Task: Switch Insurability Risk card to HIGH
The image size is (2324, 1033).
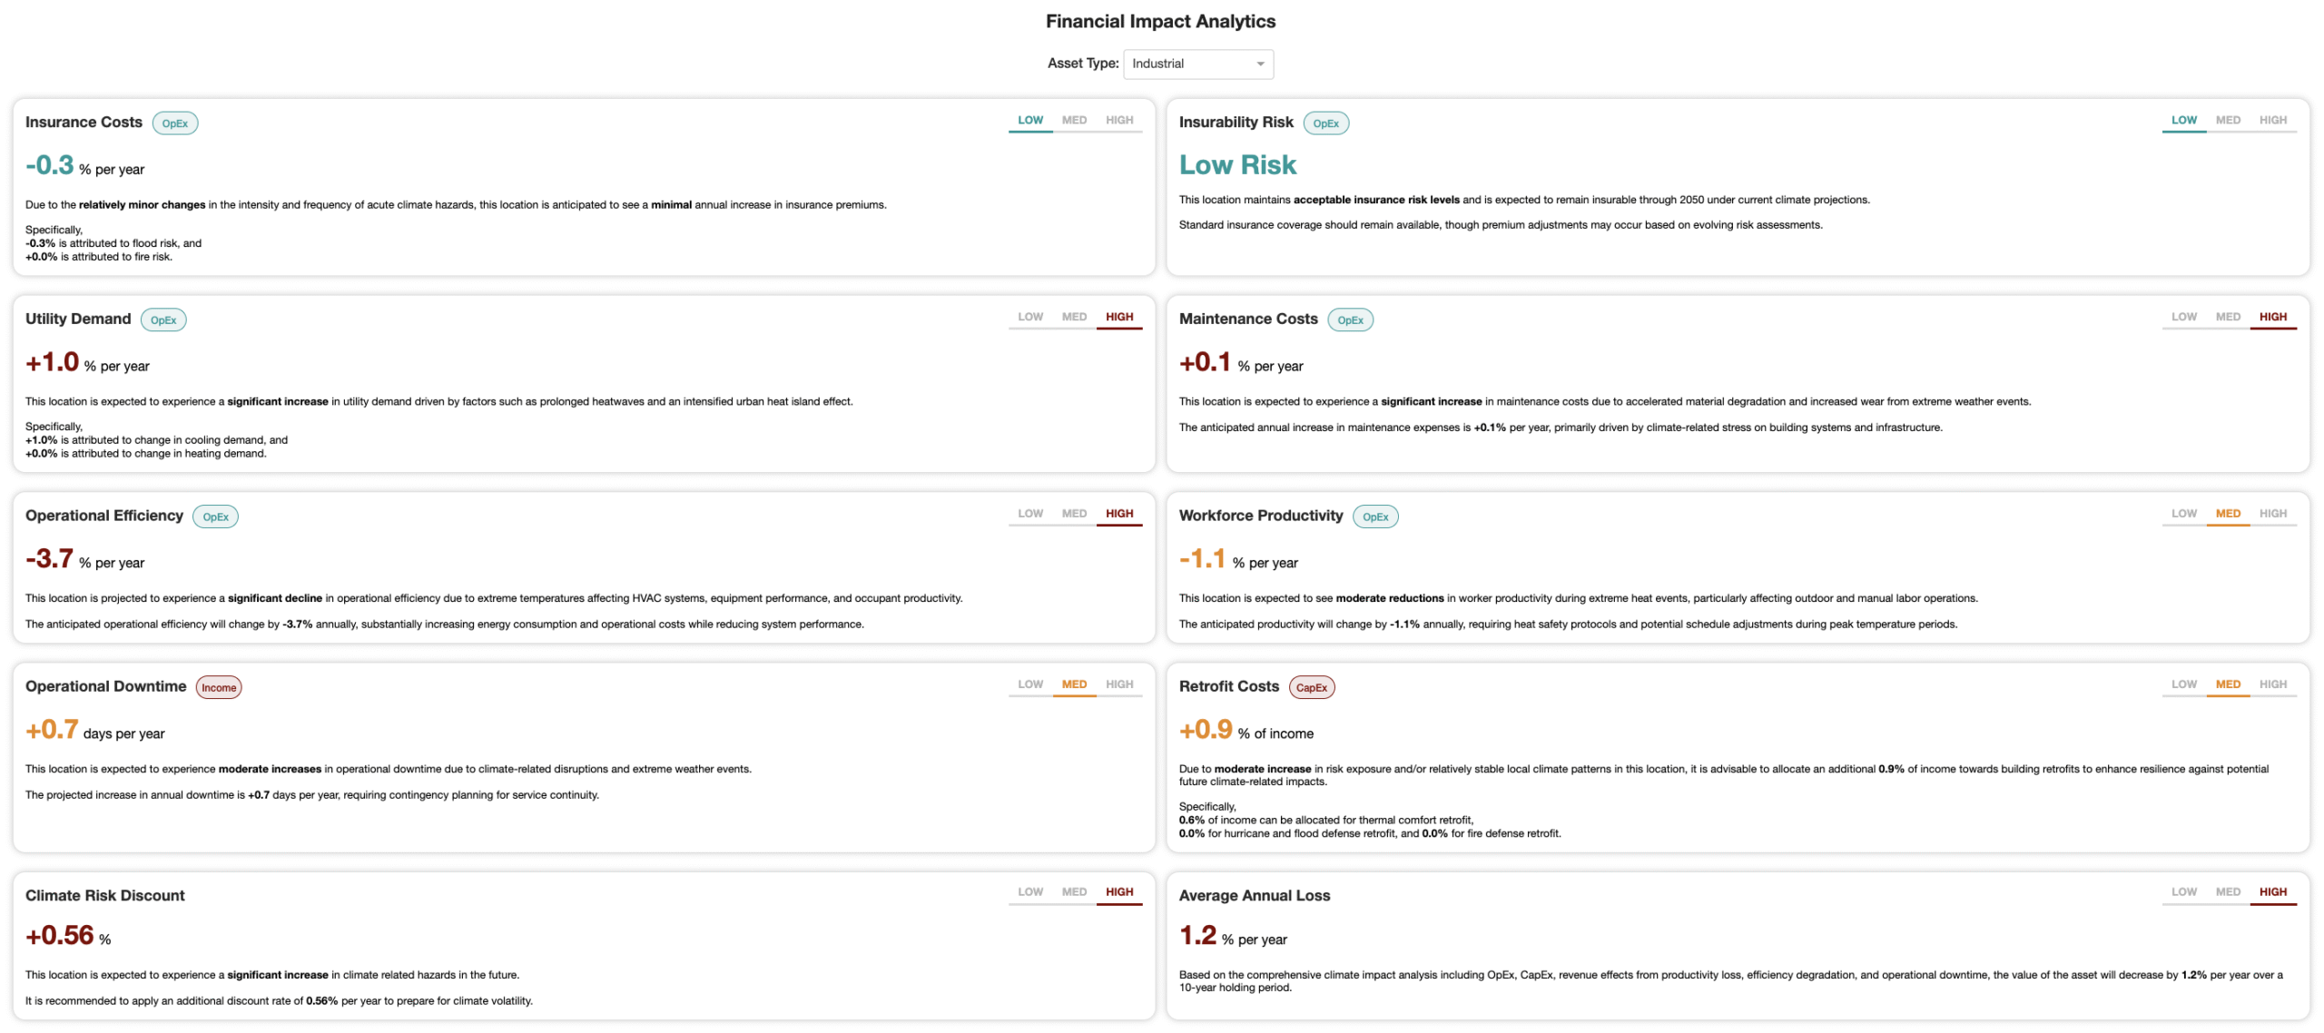Action: click(2272, 120)
